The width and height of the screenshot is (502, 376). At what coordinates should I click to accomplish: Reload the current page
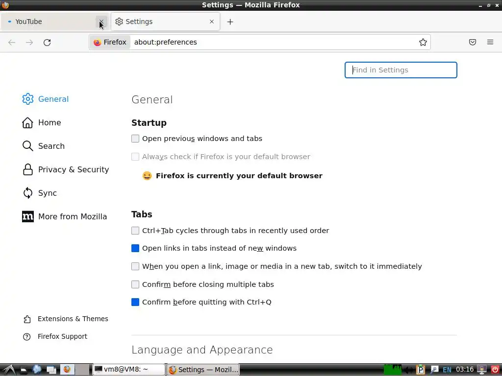point(47,42)
